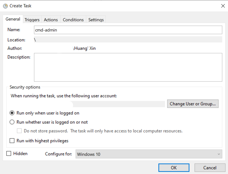This screenshot has height=174, width=228.
Task: Close the Create Task dialog
Action: click(x=223, y=6)
